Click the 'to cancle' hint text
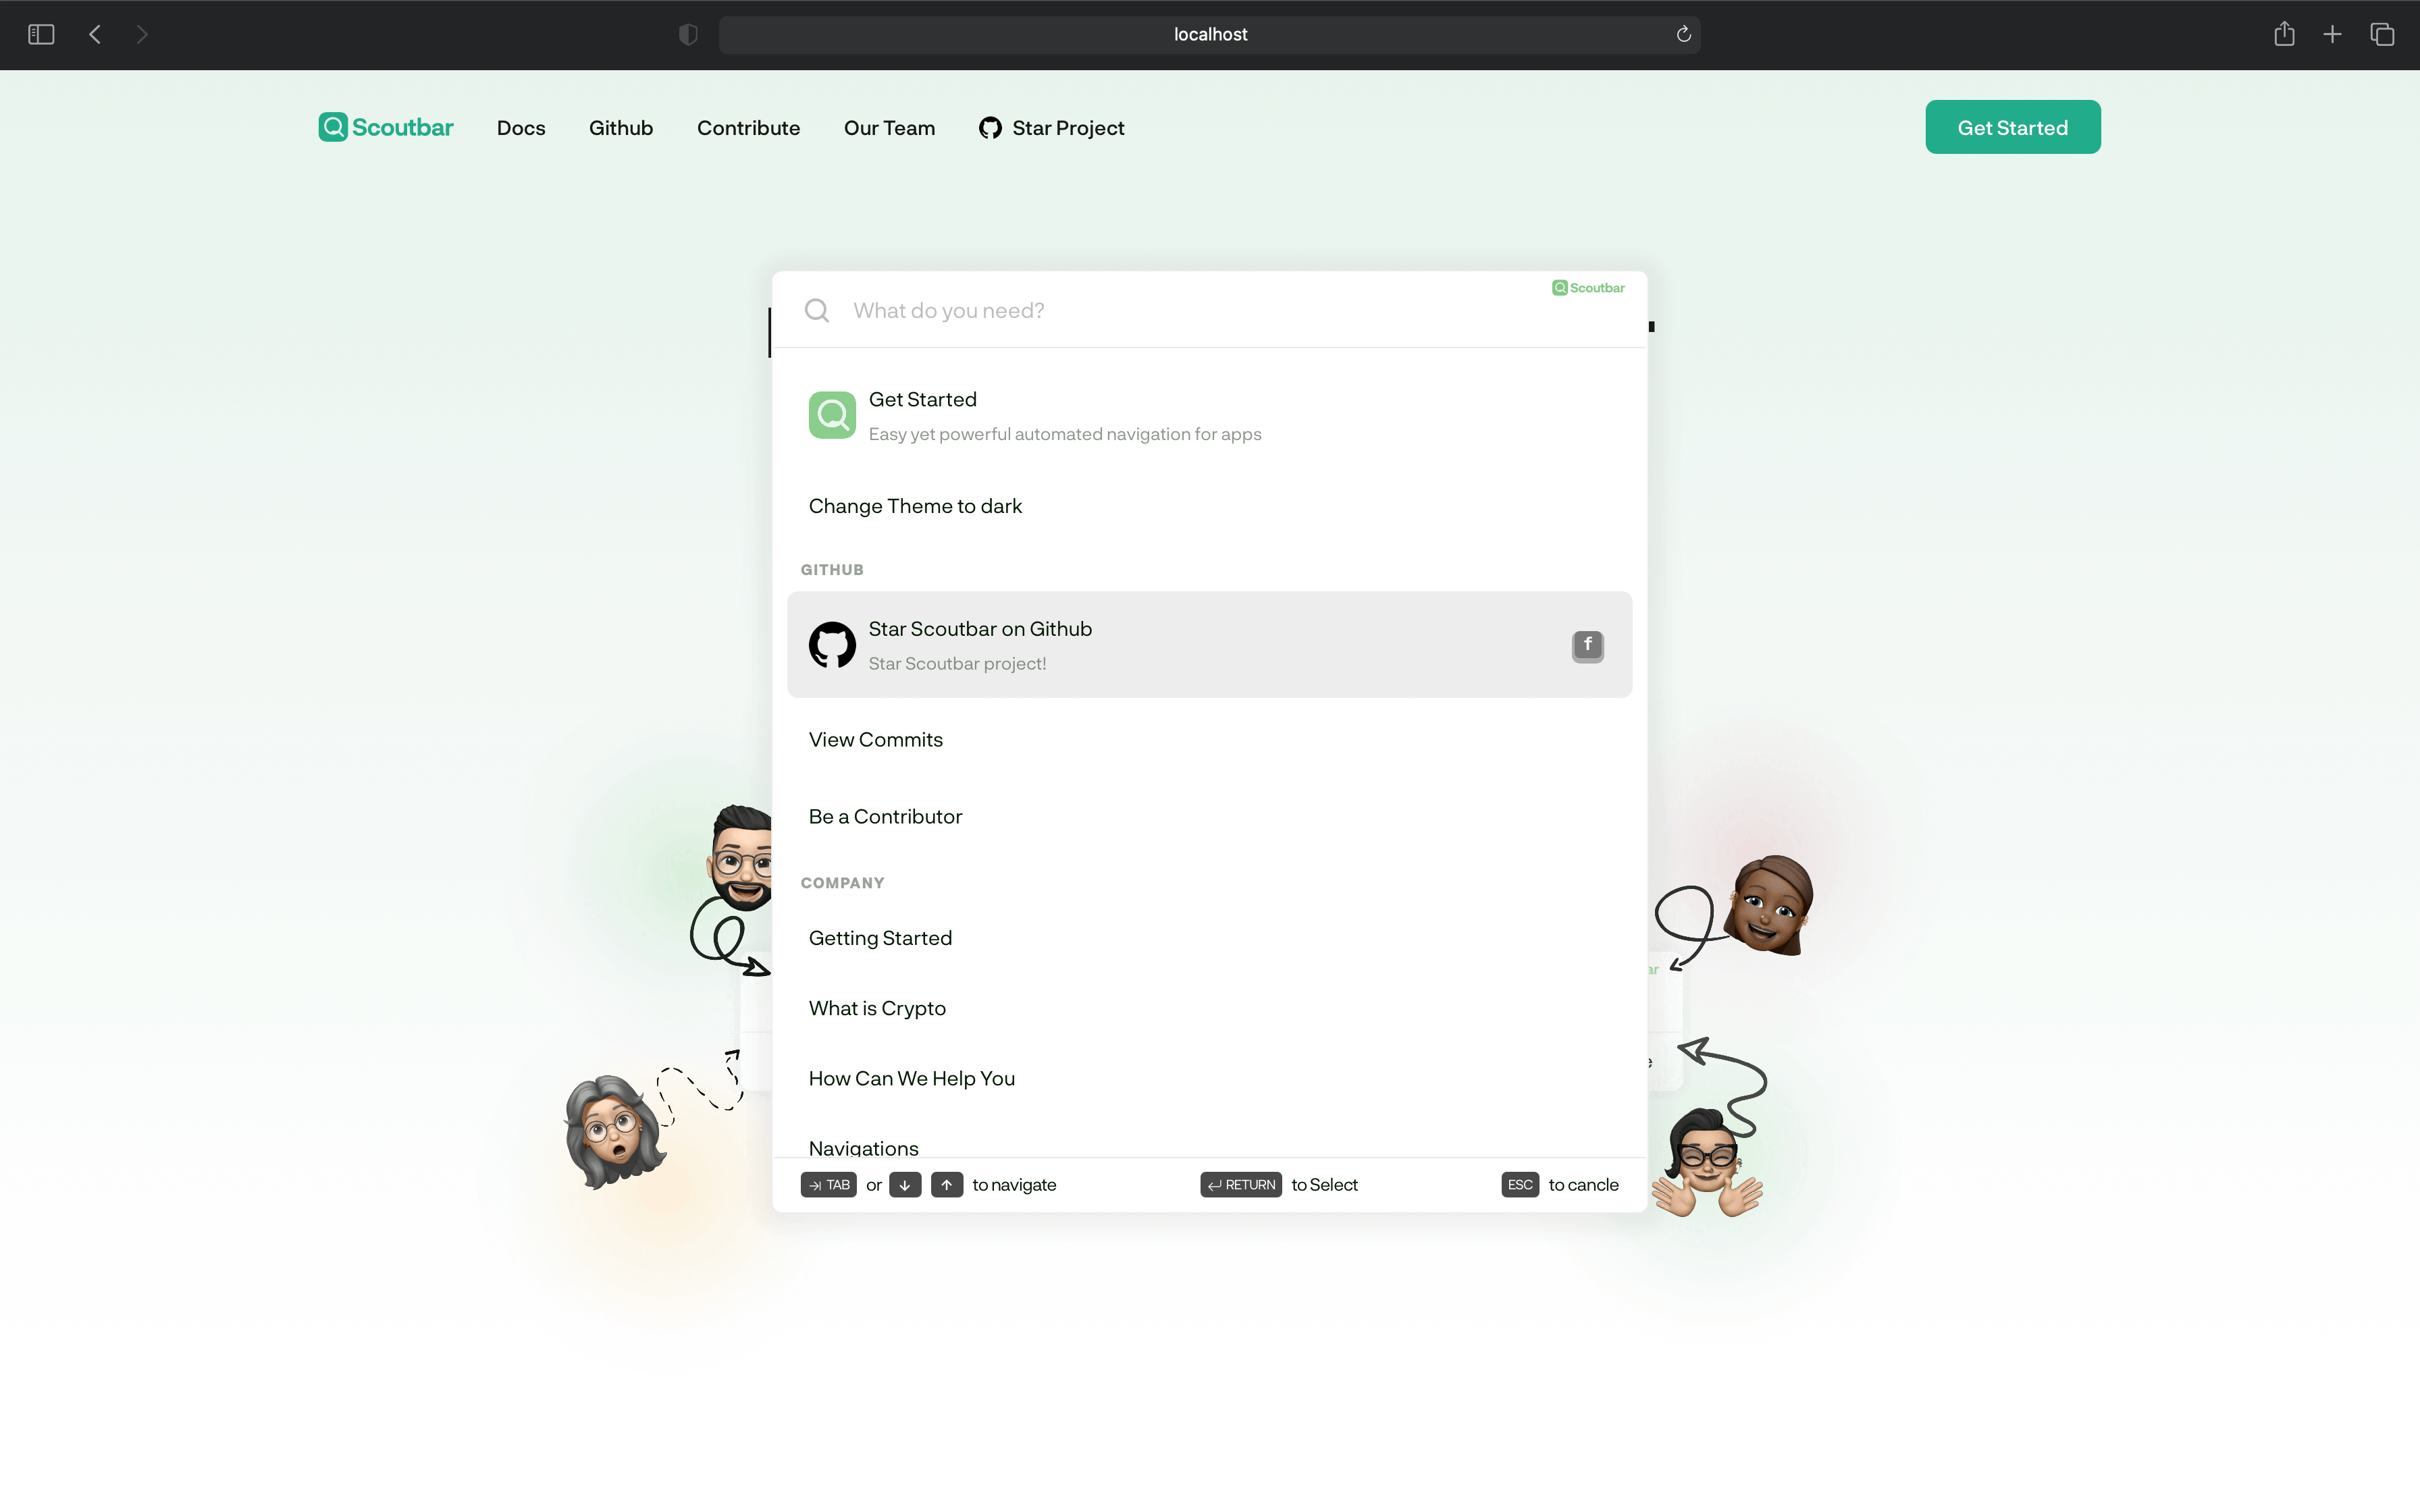The height and width of the screenshot is (1512, 2420). click(1583, 1185)
